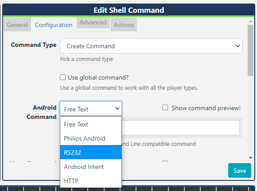Choose Philips Android option in list
The width and height of the screenshot is (257, 191).
[x=91, y=138]
